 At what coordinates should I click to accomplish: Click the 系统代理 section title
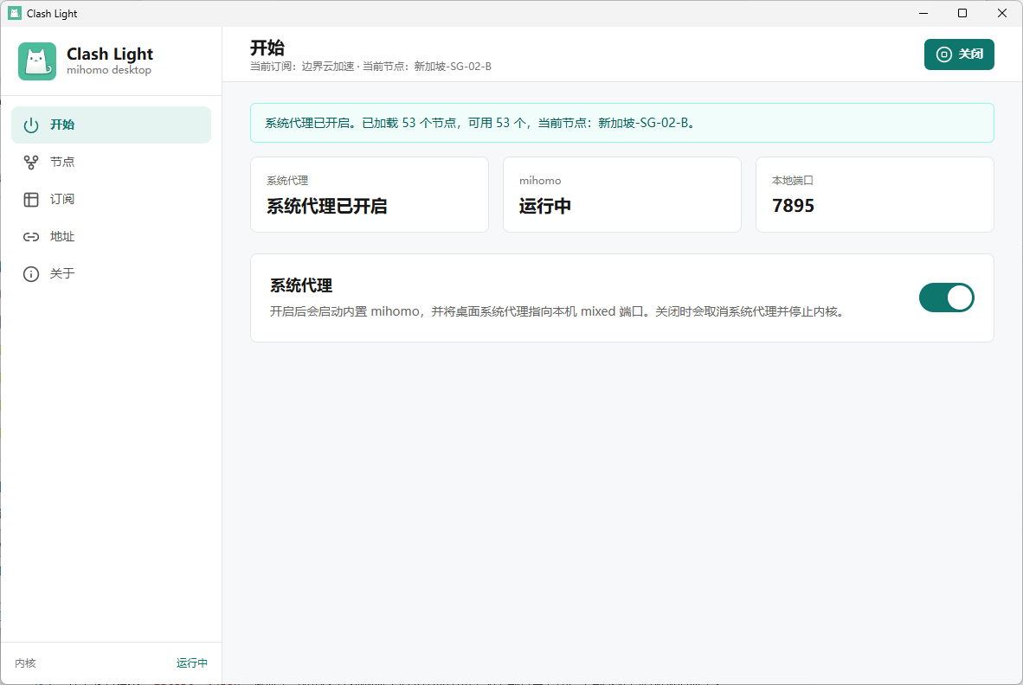301,285
